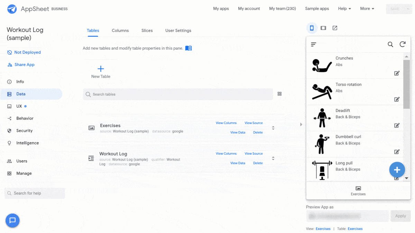
Task: Edit the Dumbbell curl entry
Action: (397, 152)
